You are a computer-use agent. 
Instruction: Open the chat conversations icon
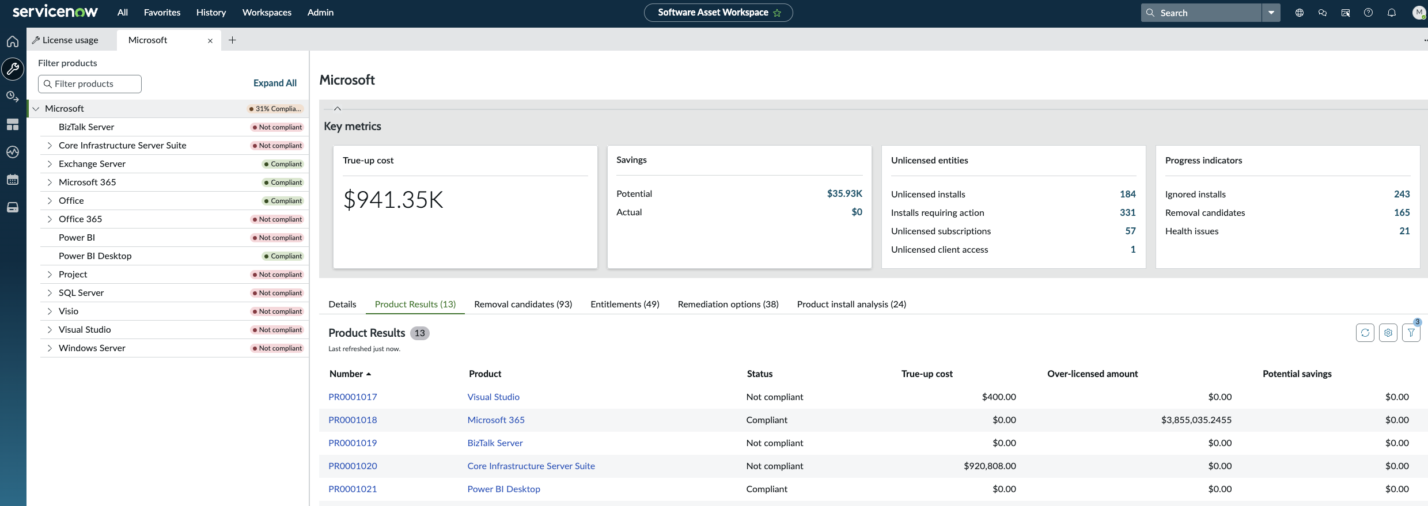tap(1323, 13)
